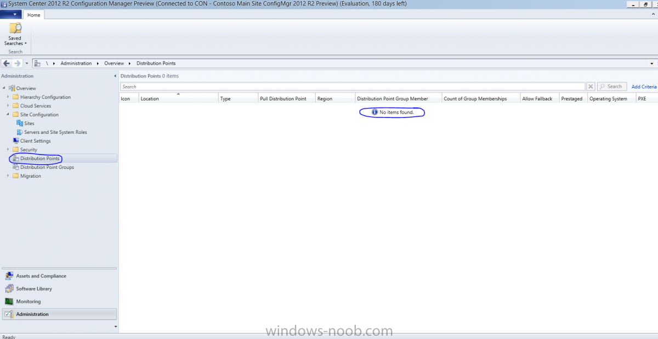
Task: Select Security in the tree
Action: point(29,150)
